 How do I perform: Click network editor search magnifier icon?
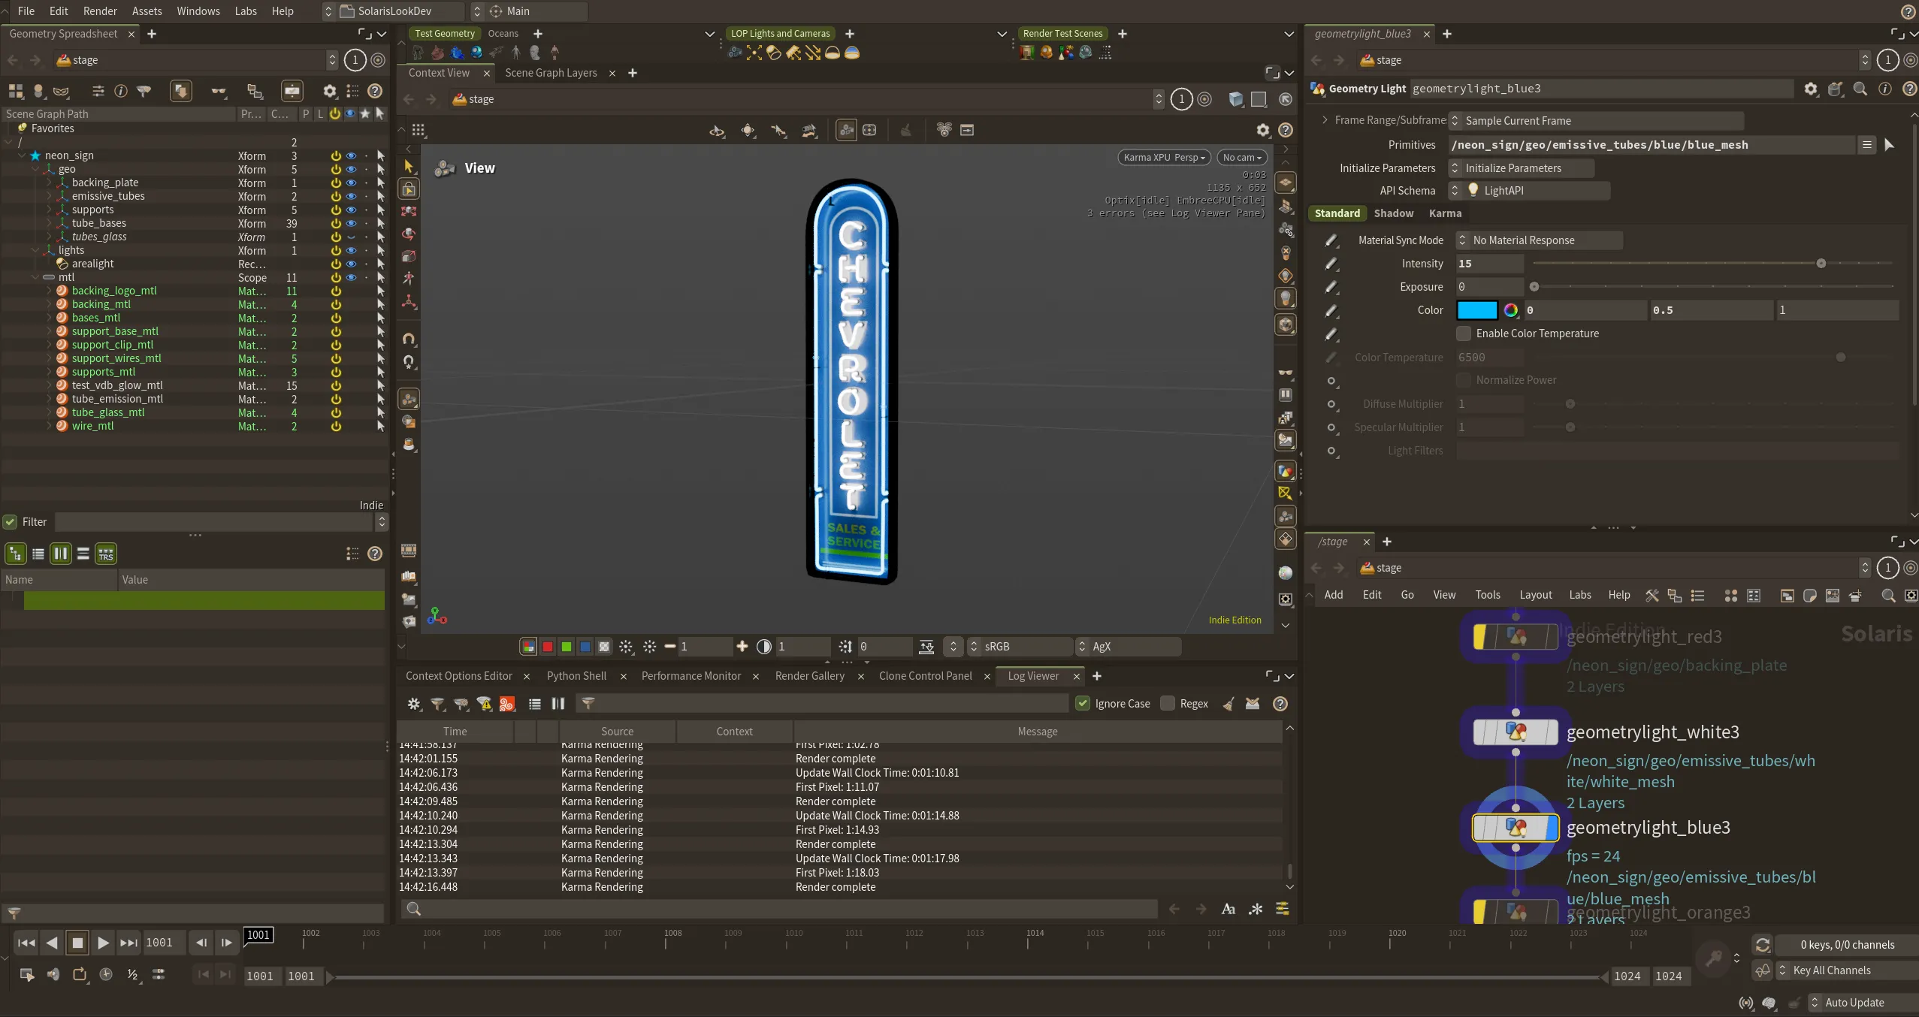[1888, 596]
